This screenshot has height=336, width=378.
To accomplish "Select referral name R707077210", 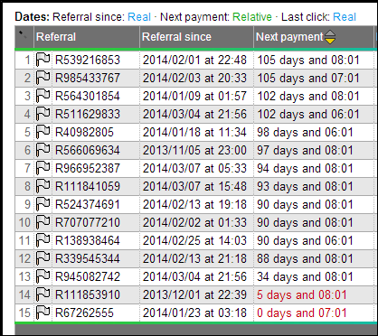I will [x=88, y=222].
